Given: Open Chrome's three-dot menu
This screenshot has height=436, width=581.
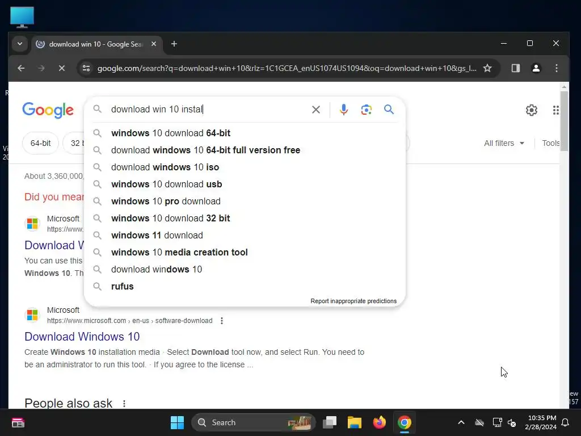Looking at the screenshot, I should [556, 68].
